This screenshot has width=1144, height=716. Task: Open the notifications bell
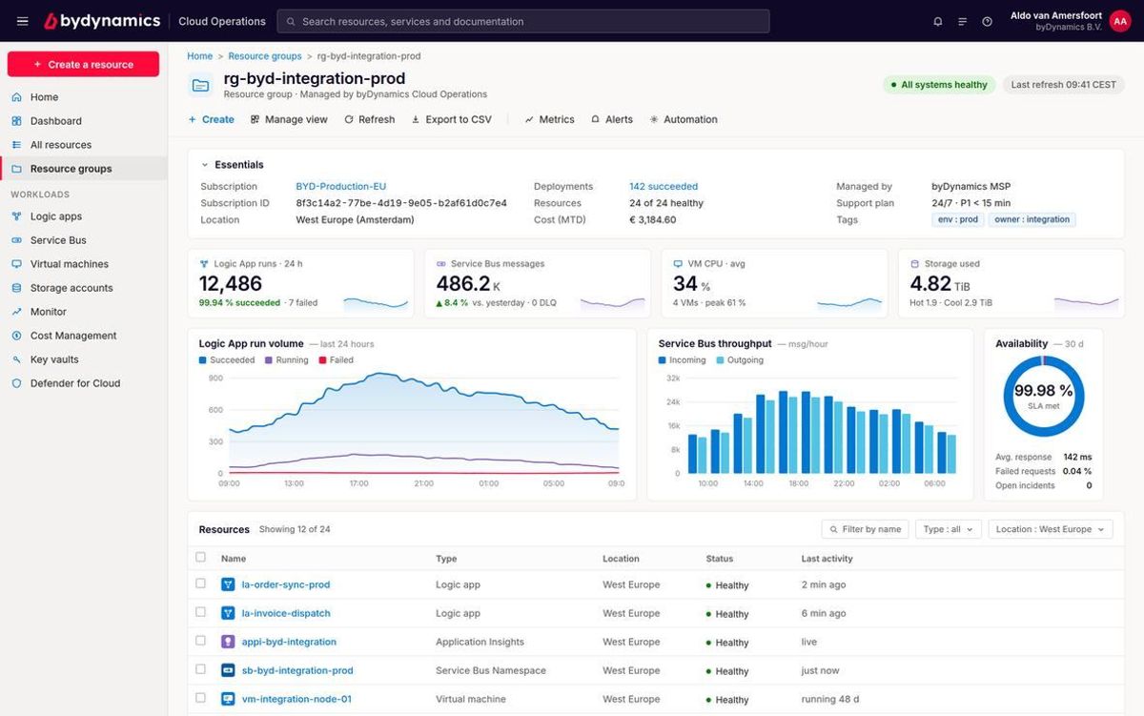(x=937, y=21)
